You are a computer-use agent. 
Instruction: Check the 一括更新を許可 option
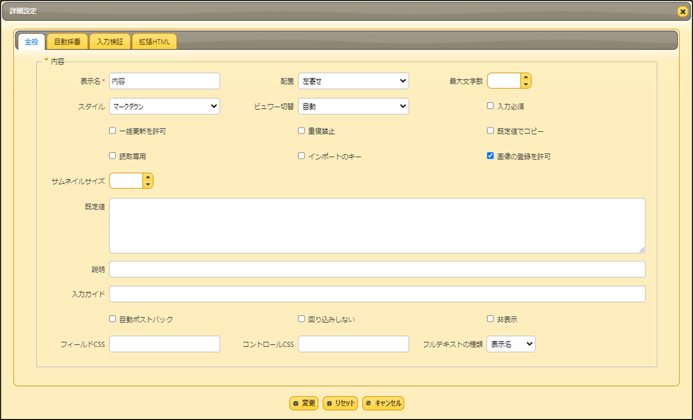[x=112, y=131]
